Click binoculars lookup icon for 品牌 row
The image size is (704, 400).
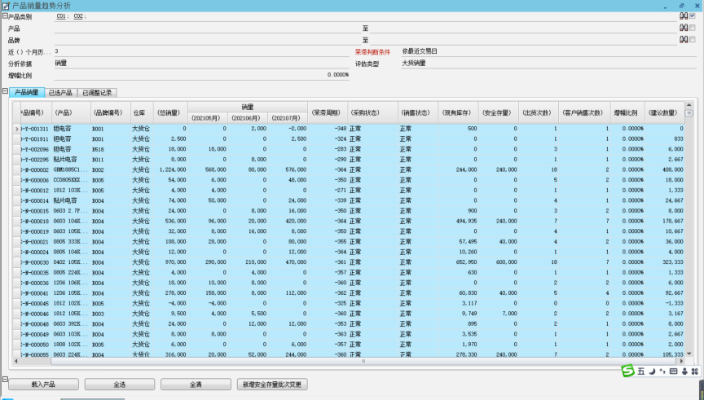683,39
